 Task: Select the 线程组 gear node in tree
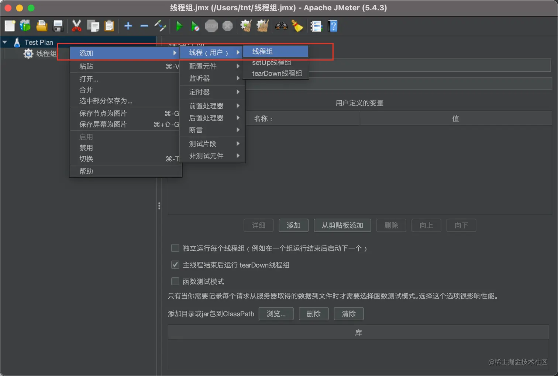tap(41, 54)
